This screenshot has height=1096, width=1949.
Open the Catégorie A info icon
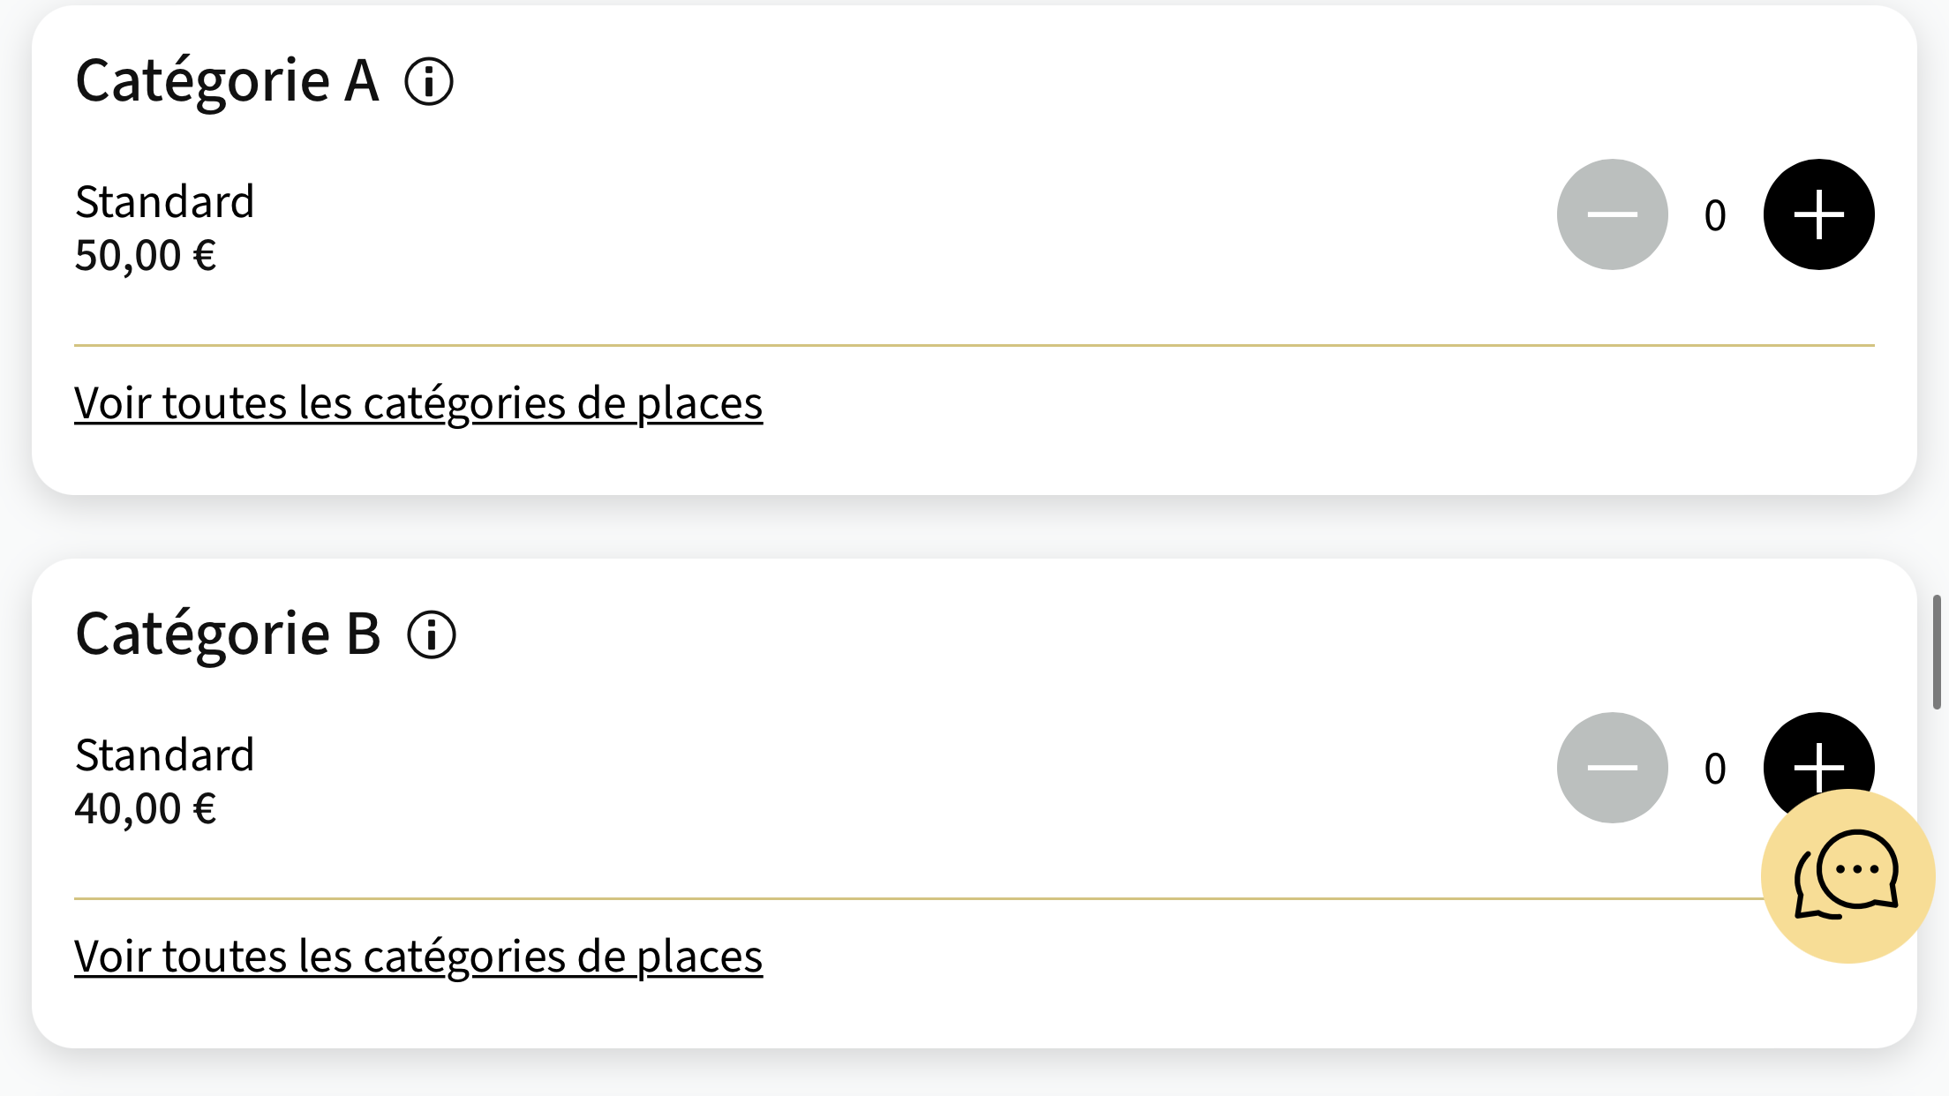tap(429, 82)
